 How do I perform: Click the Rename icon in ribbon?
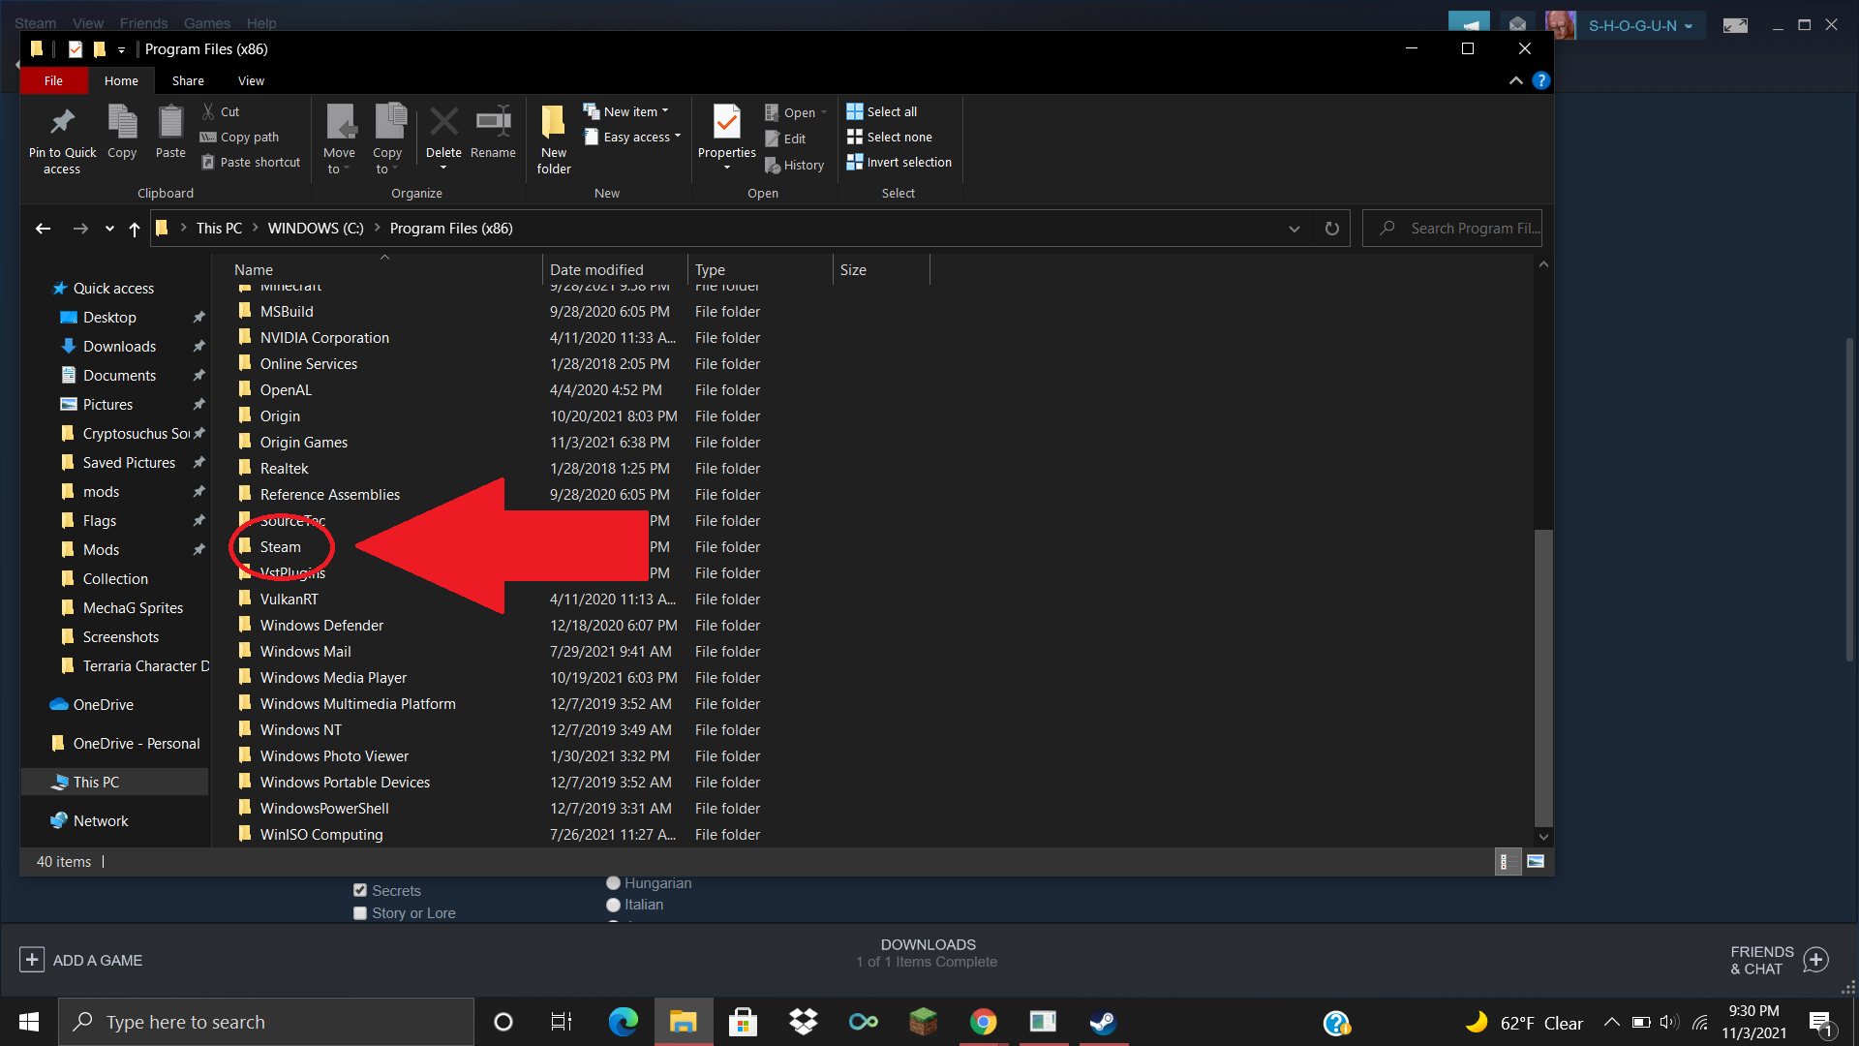point(493,122)
